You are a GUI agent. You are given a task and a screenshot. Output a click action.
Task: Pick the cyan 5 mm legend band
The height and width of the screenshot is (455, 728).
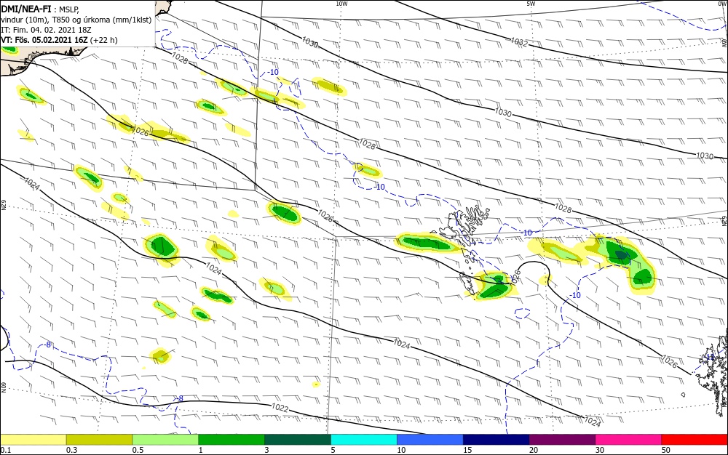click(x=364, y=440)
